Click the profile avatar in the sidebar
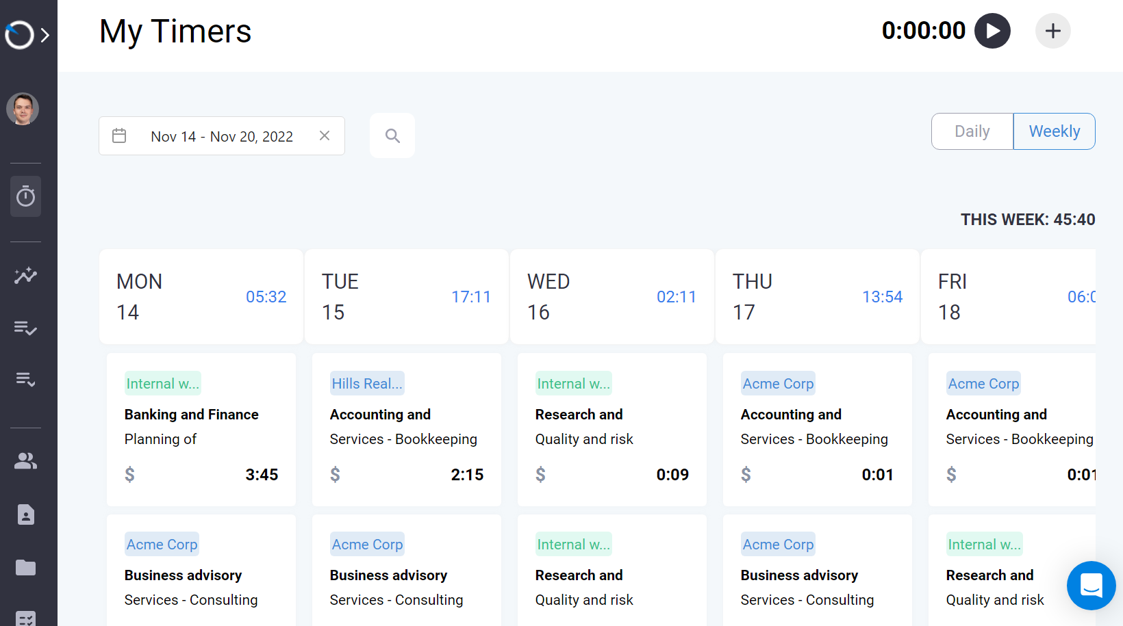 coord(23,108)
